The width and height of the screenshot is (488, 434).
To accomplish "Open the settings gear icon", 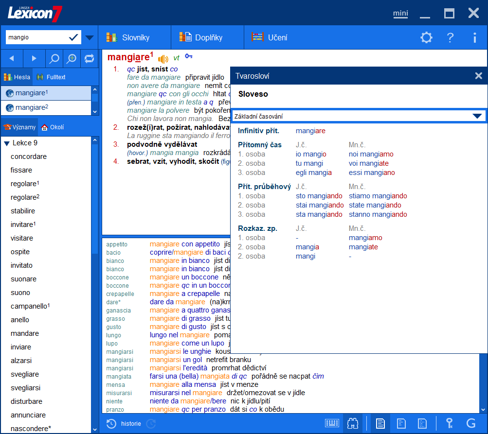I will pyautogui.click(x=426, y=37).
